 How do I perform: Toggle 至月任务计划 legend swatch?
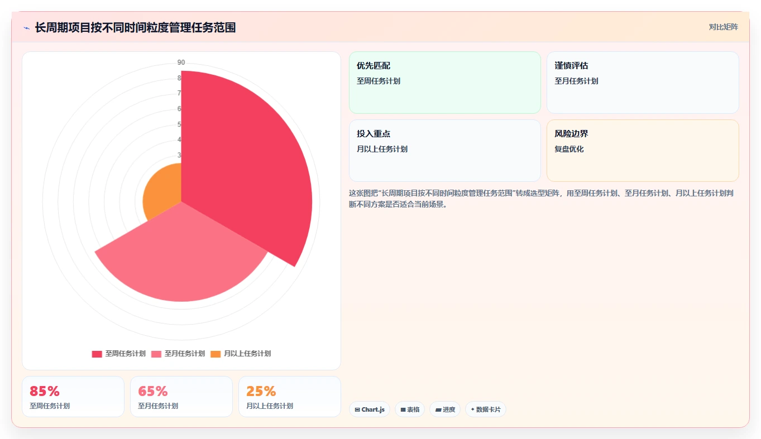[156, 354]
